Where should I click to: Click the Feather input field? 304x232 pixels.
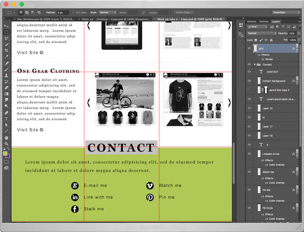(x=62, y=12)
